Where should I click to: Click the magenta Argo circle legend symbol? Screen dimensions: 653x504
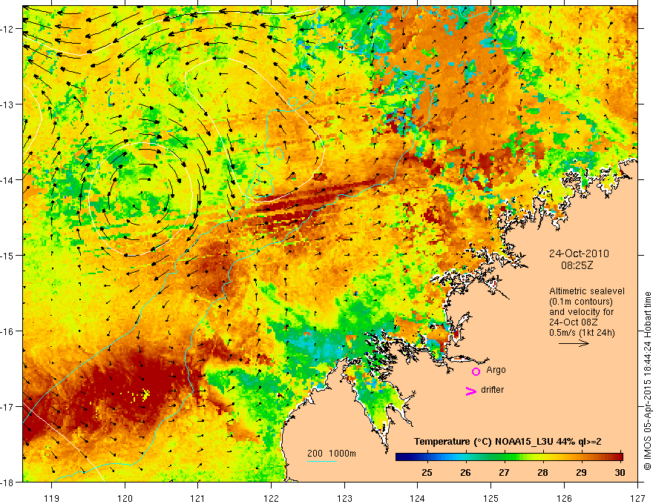pyautogui.click(x=476, y=372)
